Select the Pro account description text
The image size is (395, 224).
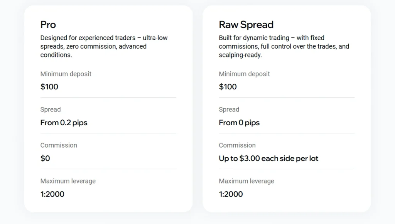pyautogui.click(x=104, y=46)
